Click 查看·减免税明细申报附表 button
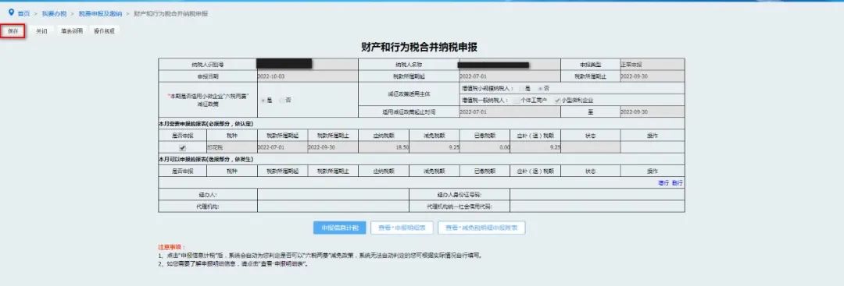The height and width of the screenshot is (286, 844). 481,228
